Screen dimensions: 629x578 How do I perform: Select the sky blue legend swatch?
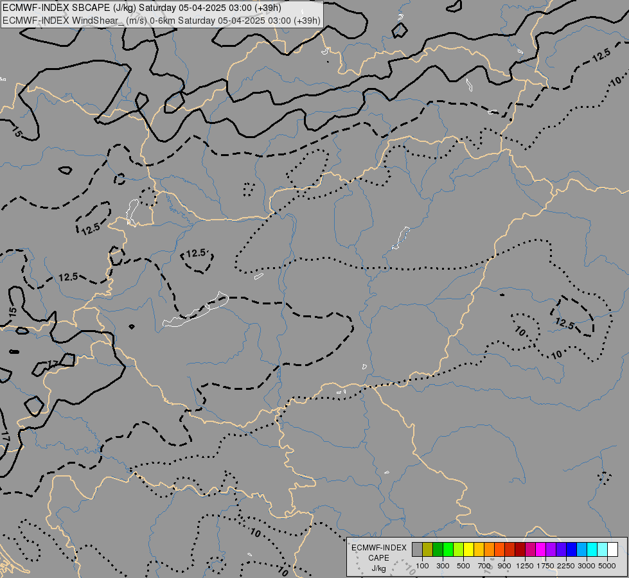[x=581, y=550]
